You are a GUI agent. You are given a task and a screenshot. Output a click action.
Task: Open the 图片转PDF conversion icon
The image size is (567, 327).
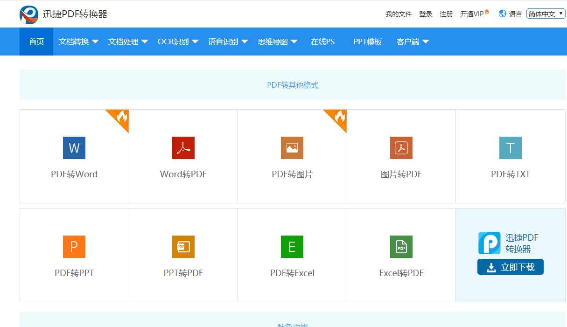401,148
